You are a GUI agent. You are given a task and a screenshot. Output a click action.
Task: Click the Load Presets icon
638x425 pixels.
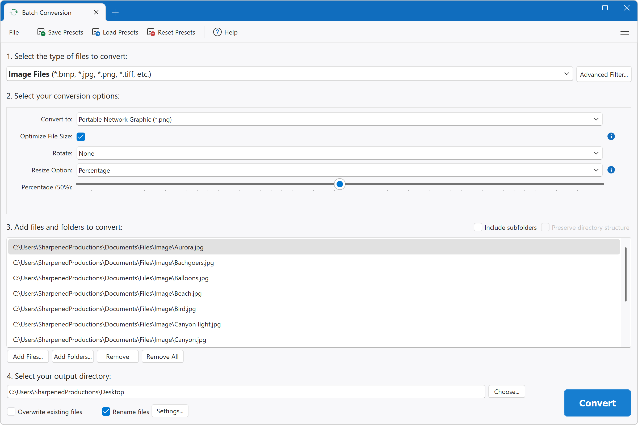[96, 32]
